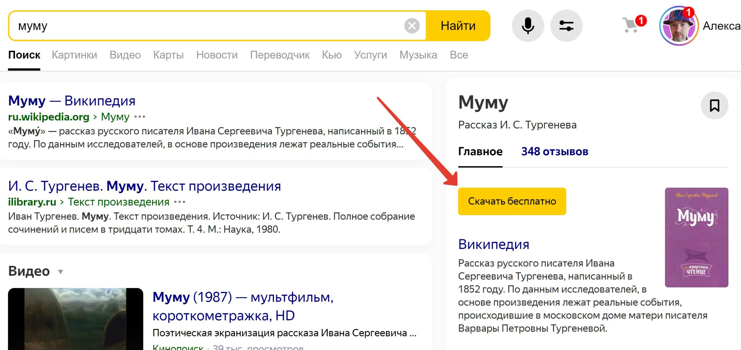Open the Муму breadcrumb after ru.wikipedia.org
This screenshot has width=741, height=350.
tap(115, 117)
